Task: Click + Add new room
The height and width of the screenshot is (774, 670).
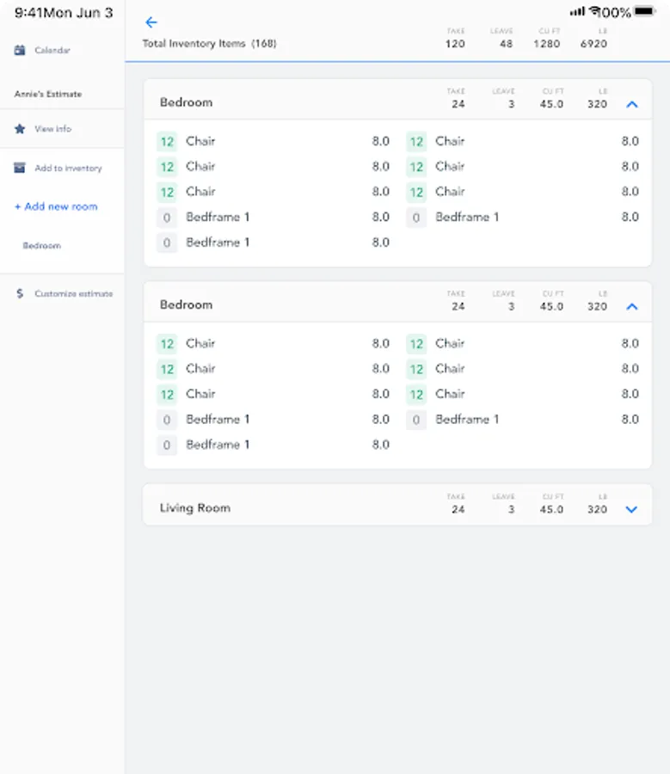Action: pos(55,206)
